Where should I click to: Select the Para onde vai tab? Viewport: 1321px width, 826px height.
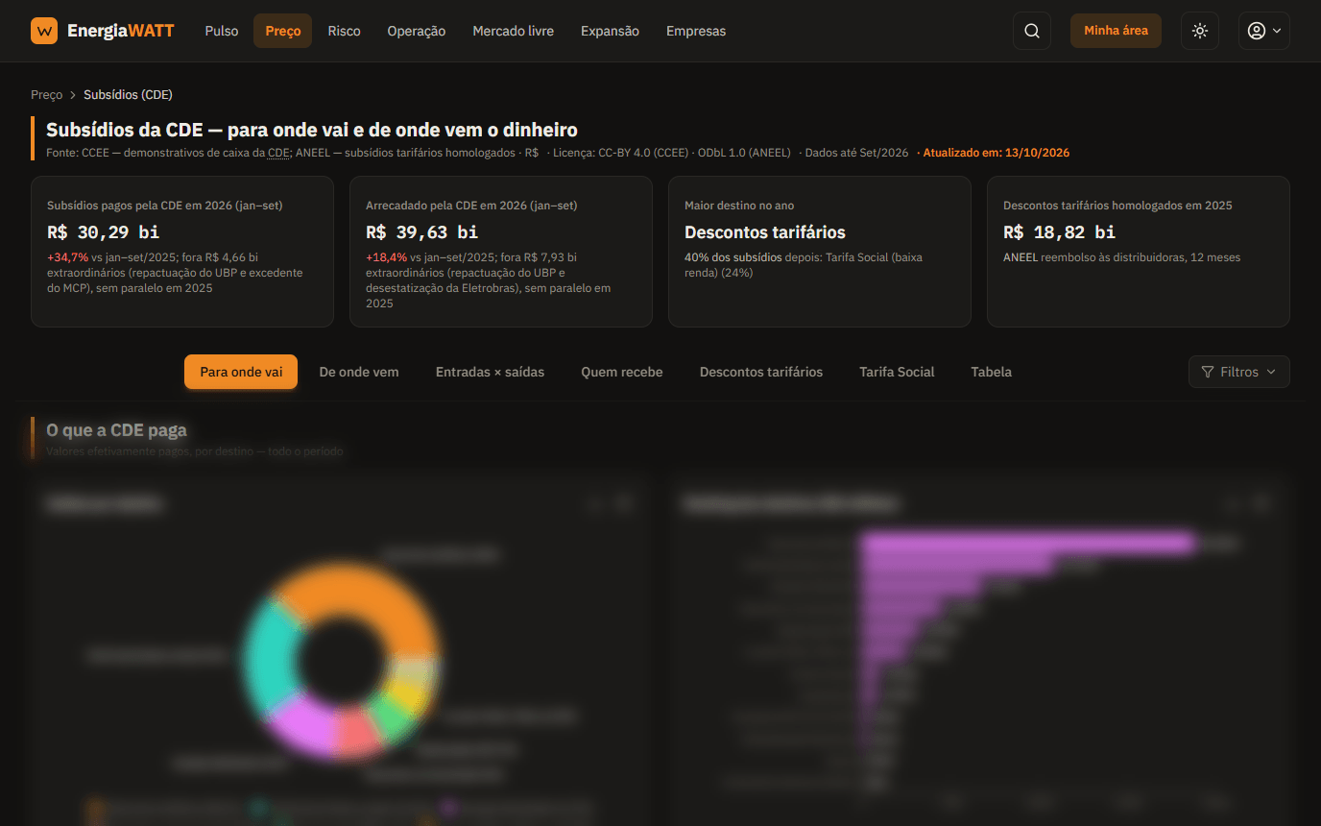point(241,372)
